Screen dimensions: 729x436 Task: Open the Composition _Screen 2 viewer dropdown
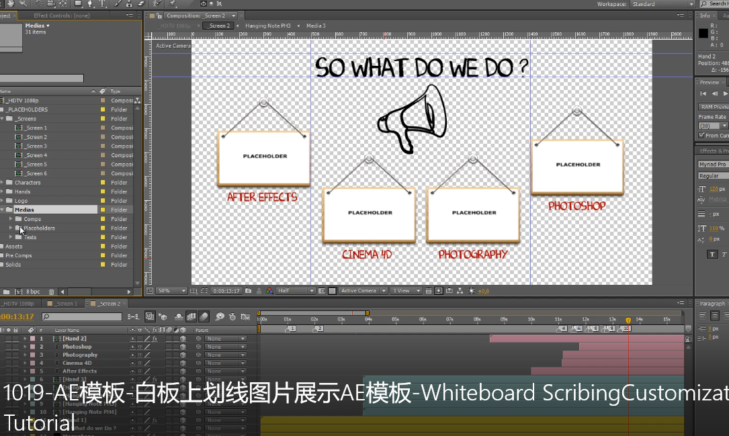pyautogui.click(x=200, y=16)
